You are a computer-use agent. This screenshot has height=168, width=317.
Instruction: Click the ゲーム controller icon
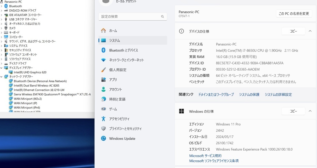(103, 109)
